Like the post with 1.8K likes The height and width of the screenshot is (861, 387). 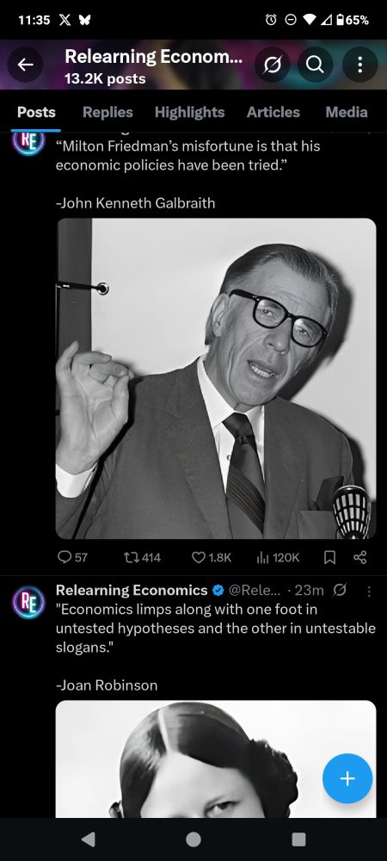tap(212, 557)
